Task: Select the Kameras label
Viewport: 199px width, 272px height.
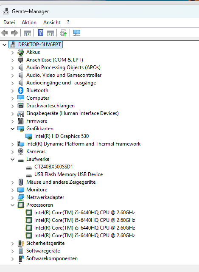Action: point(36,151)
